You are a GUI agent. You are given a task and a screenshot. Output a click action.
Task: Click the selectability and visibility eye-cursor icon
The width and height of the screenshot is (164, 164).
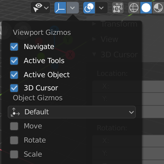[x=37, y=8]
